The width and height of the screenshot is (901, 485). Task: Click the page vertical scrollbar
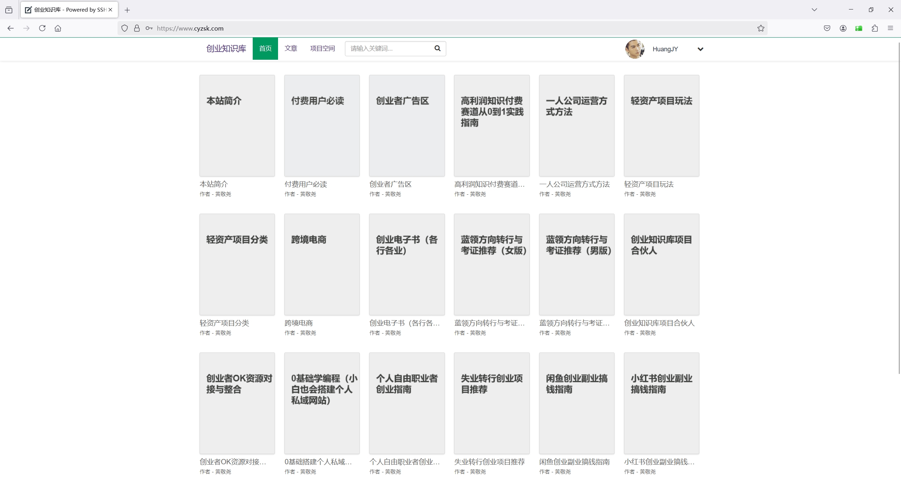[x=899, y=207]
